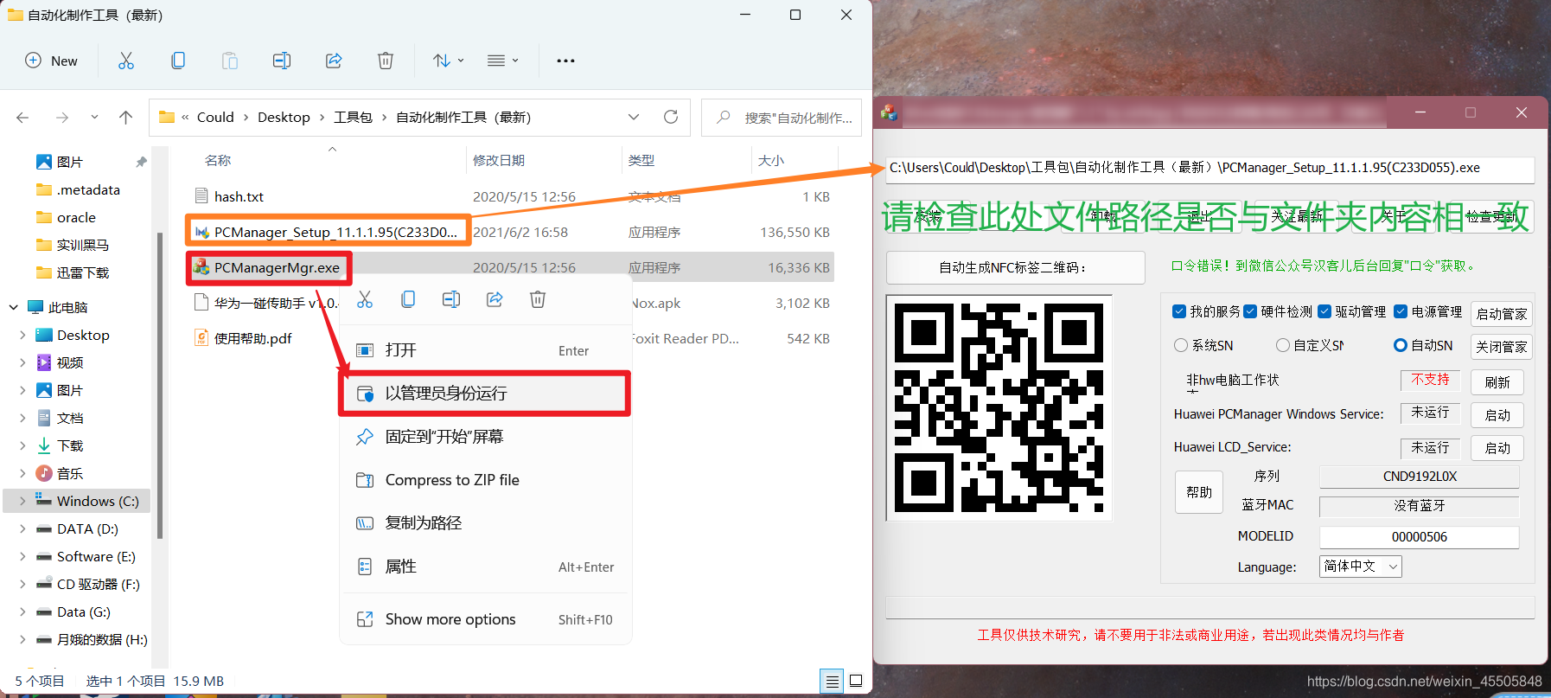Toggle the 电源管理 checkbox
This screenshot has height=698, width=1551.
(x=1401, y=311)
